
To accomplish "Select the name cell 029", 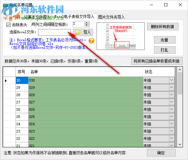I will (x=85, y=88).
